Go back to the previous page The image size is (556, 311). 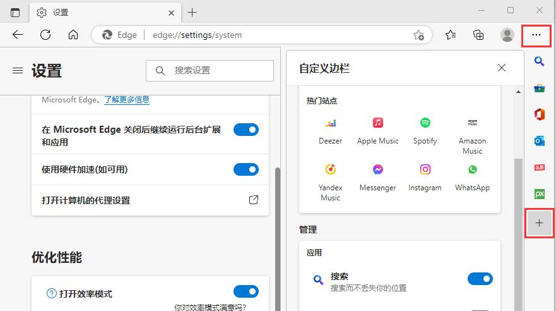tap(18, 35)
